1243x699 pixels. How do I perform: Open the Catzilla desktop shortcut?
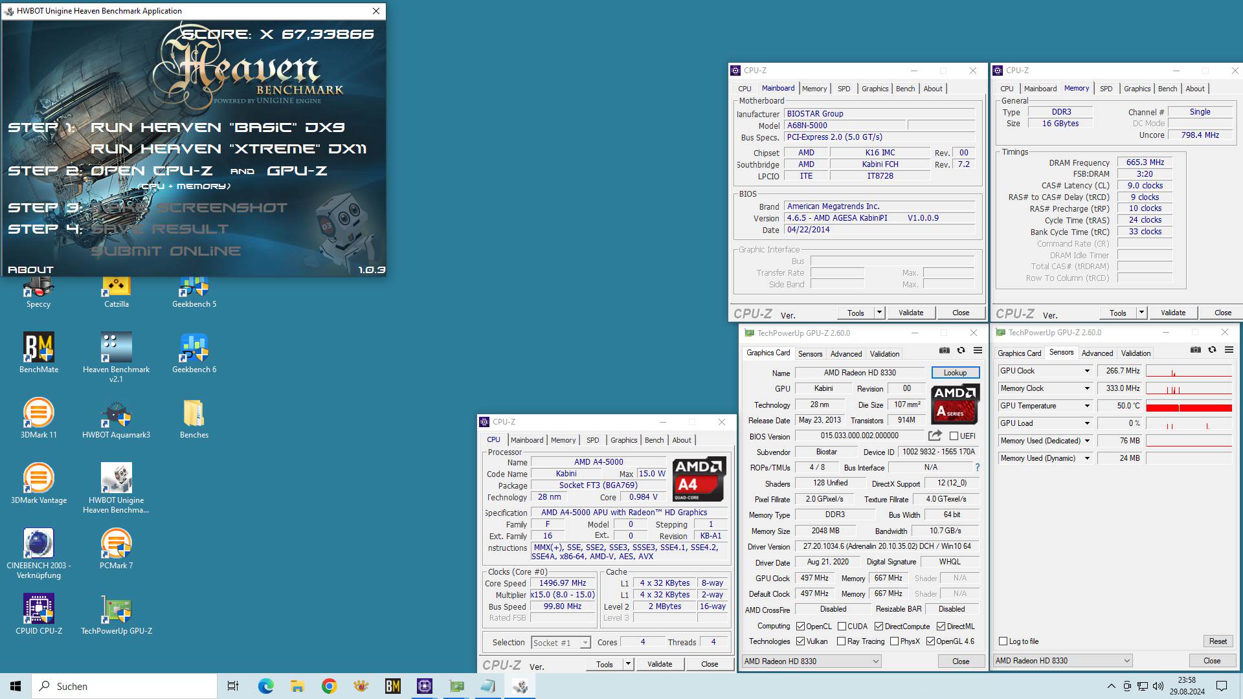[x=117, y=293]
